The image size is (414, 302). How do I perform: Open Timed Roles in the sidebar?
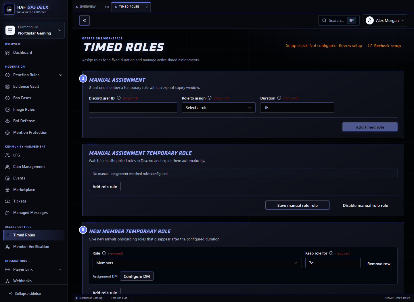[34, 235]
